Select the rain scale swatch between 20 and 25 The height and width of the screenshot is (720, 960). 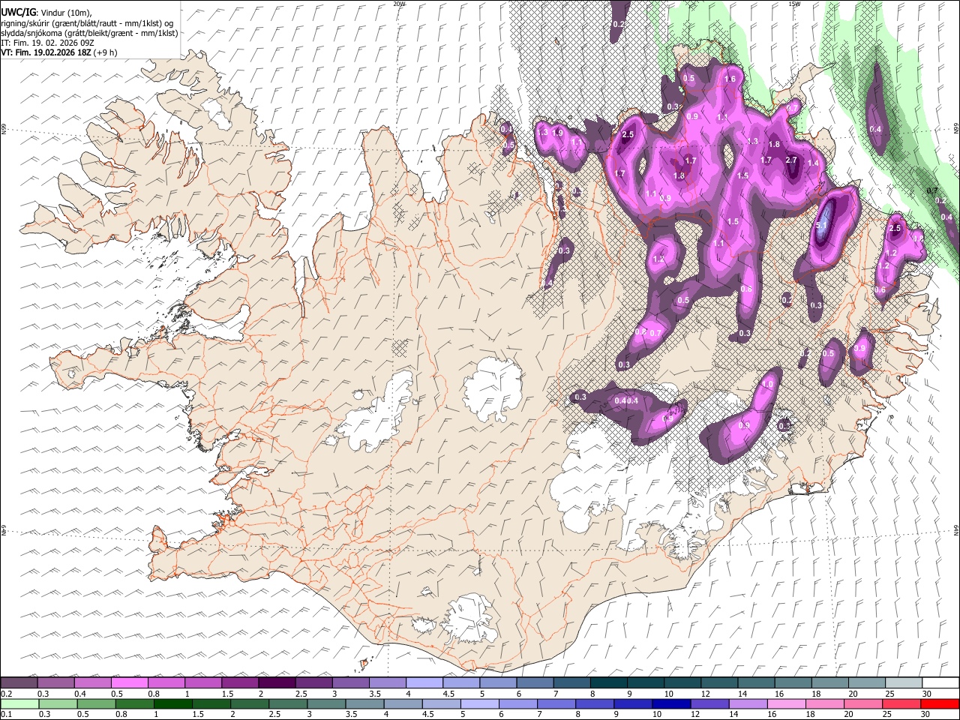coord(863,703)
